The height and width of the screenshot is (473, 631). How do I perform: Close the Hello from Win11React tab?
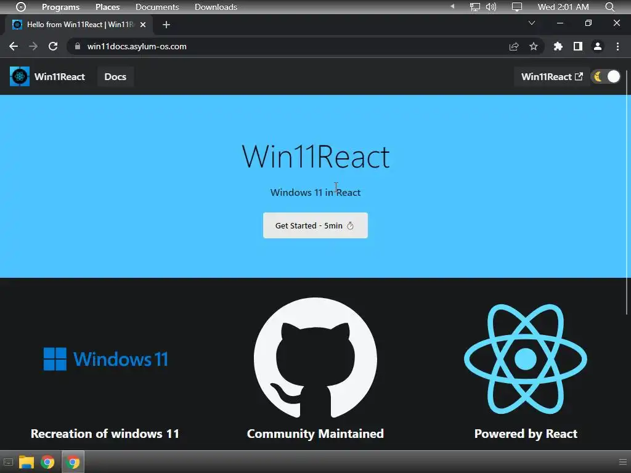[x=143, y=25]
